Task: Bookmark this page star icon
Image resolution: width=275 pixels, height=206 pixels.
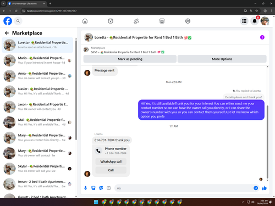Action: [x=257, y=11]
